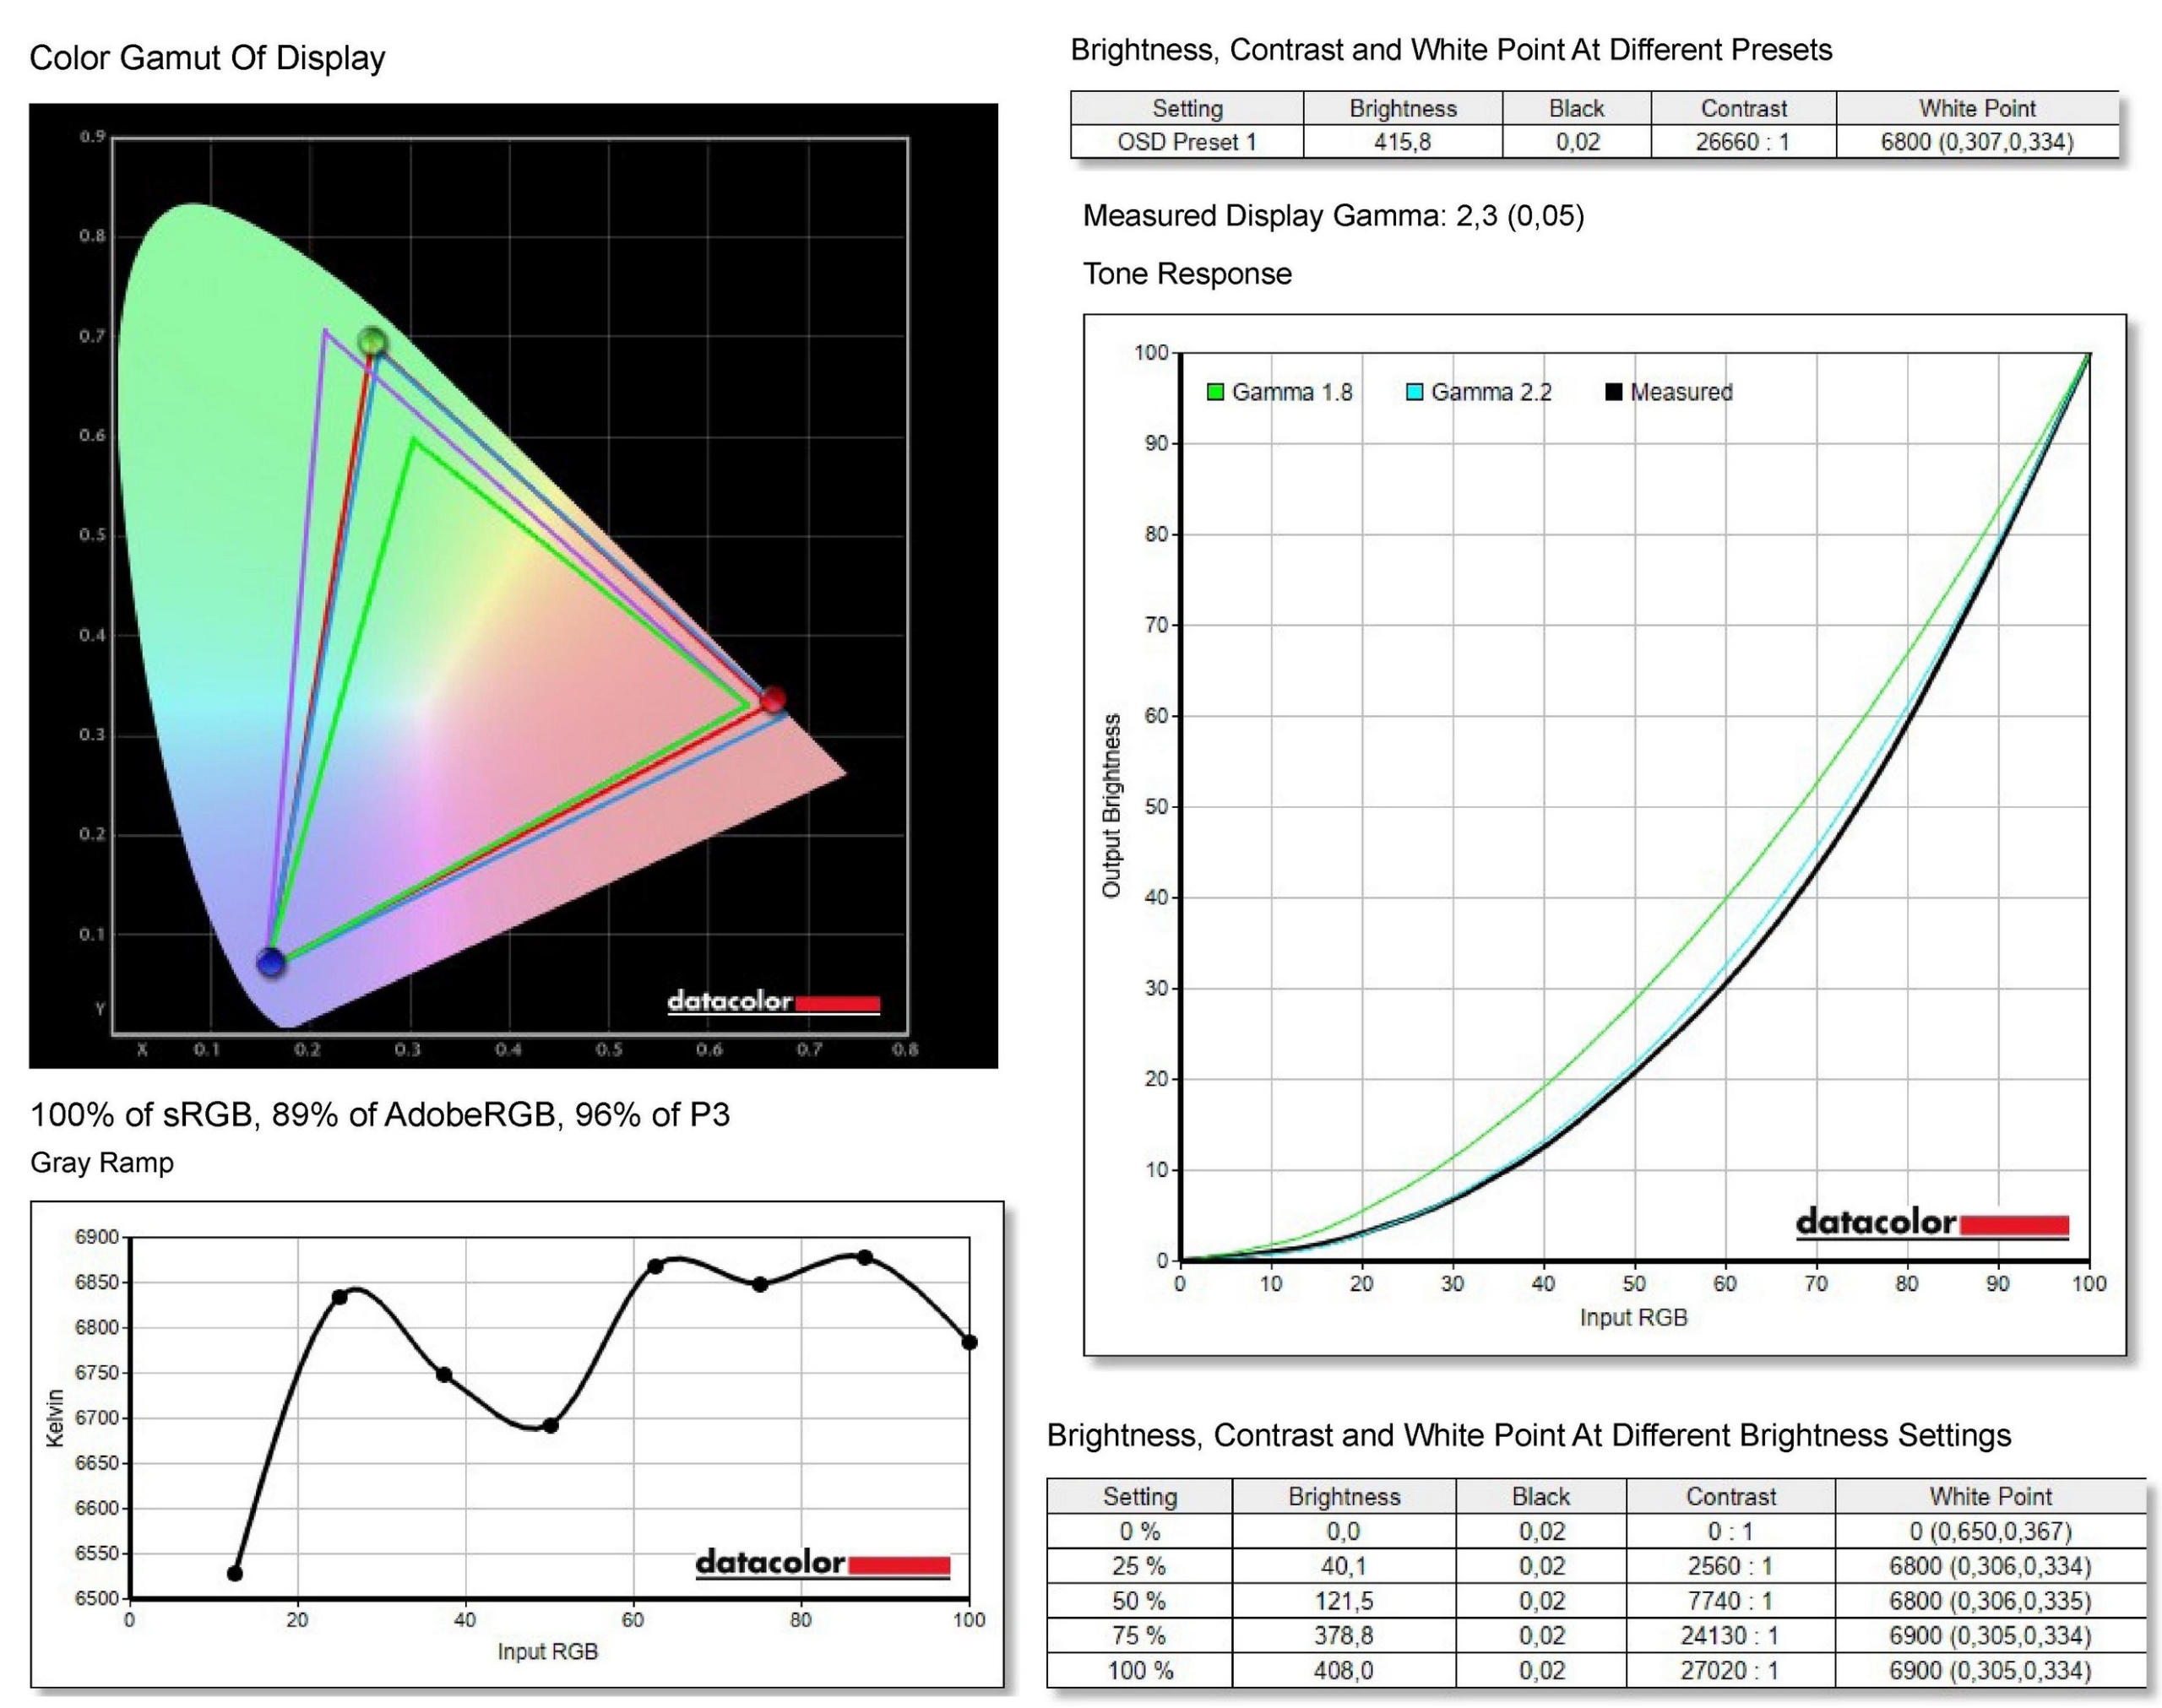
Task: Click the lowest Gray Ramp data point
Action: 235,1573
